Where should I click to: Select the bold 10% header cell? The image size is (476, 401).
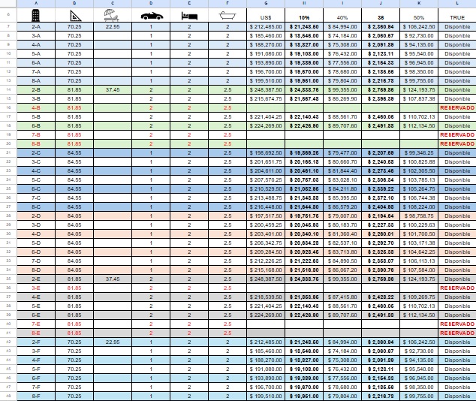pyautogui.click(x=303, y=16)
